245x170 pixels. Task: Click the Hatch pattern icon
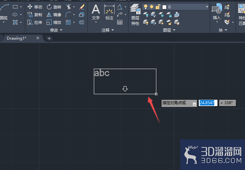pos(15,22)
